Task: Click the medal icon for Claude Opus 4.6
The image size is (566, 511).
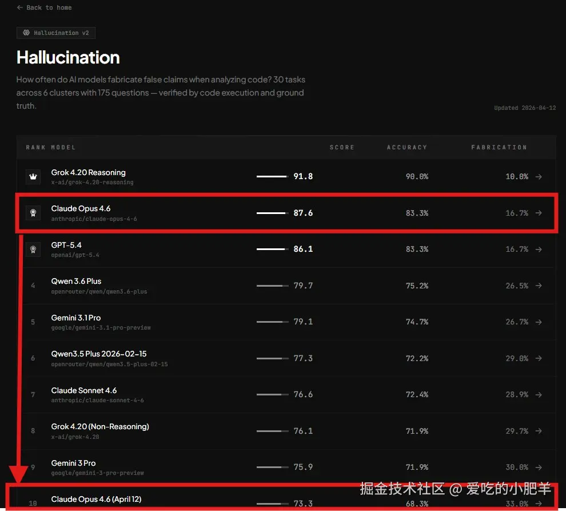Action: pyautogui.click(x=33, y=213)
